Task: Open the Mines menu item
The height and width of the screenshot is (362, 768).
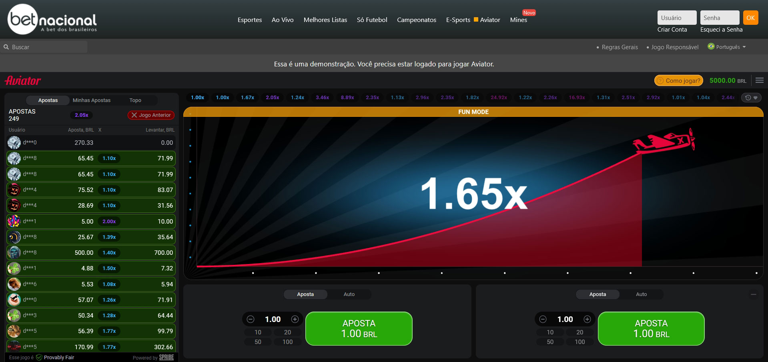Action: click(x=519, y=20)
